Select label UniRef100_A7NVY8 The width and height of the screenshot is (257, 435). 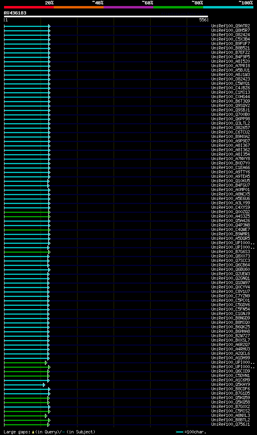pos(230,159)
